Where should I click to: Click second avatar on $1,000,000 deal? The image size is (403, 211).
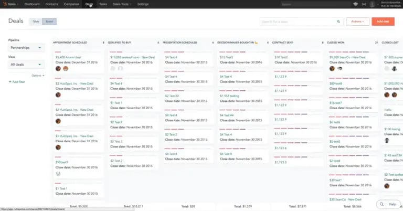coord(394,95)
